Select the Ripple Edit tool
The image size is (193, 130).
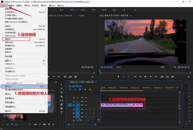pyautogui.click(x=62, y=92)
